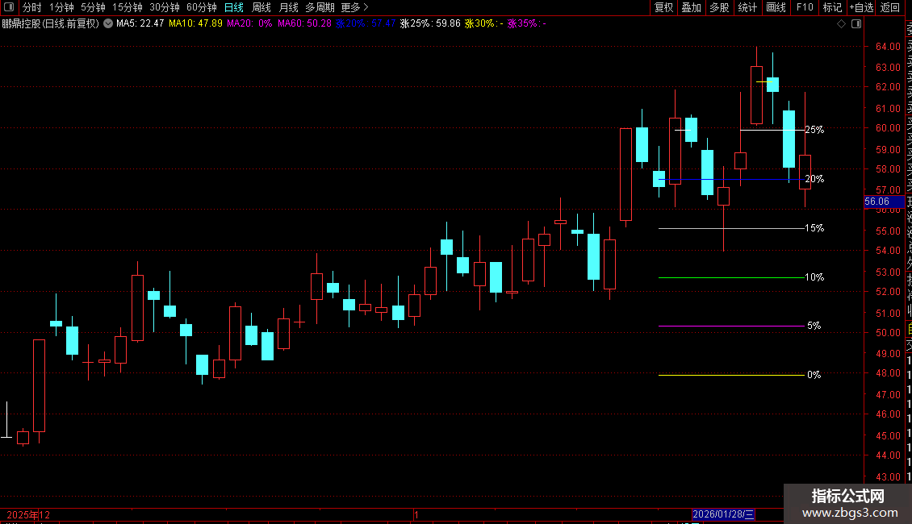The height and width of the screenshot is (524, 912).
Task: Switch to 周线 weekly chart
Action: pyautogui.click(x=261, y=7)
